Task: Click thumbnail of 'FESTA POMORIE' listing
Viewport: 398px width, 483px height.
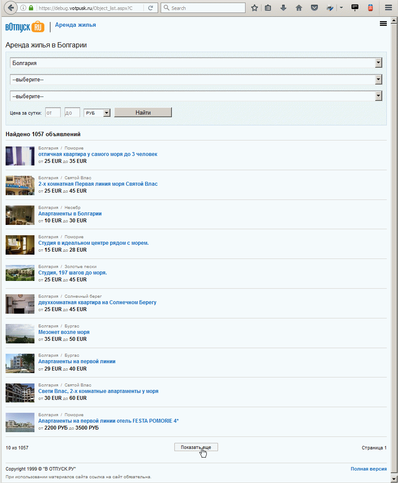Action: point(20,422)
